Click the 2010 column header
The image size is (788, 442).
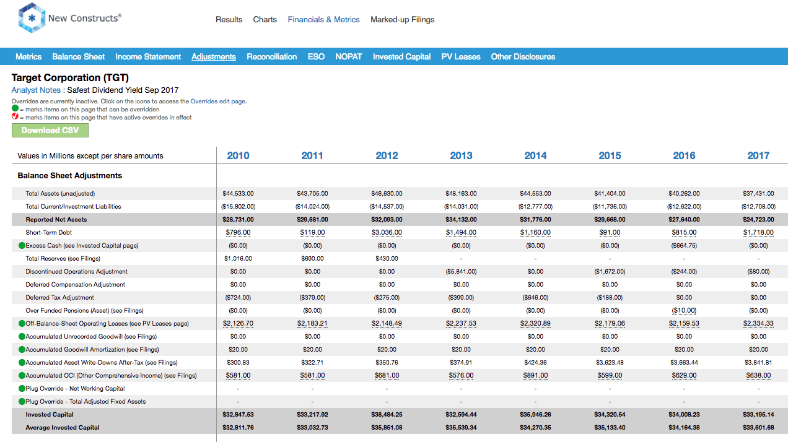[x=238, y=156]
